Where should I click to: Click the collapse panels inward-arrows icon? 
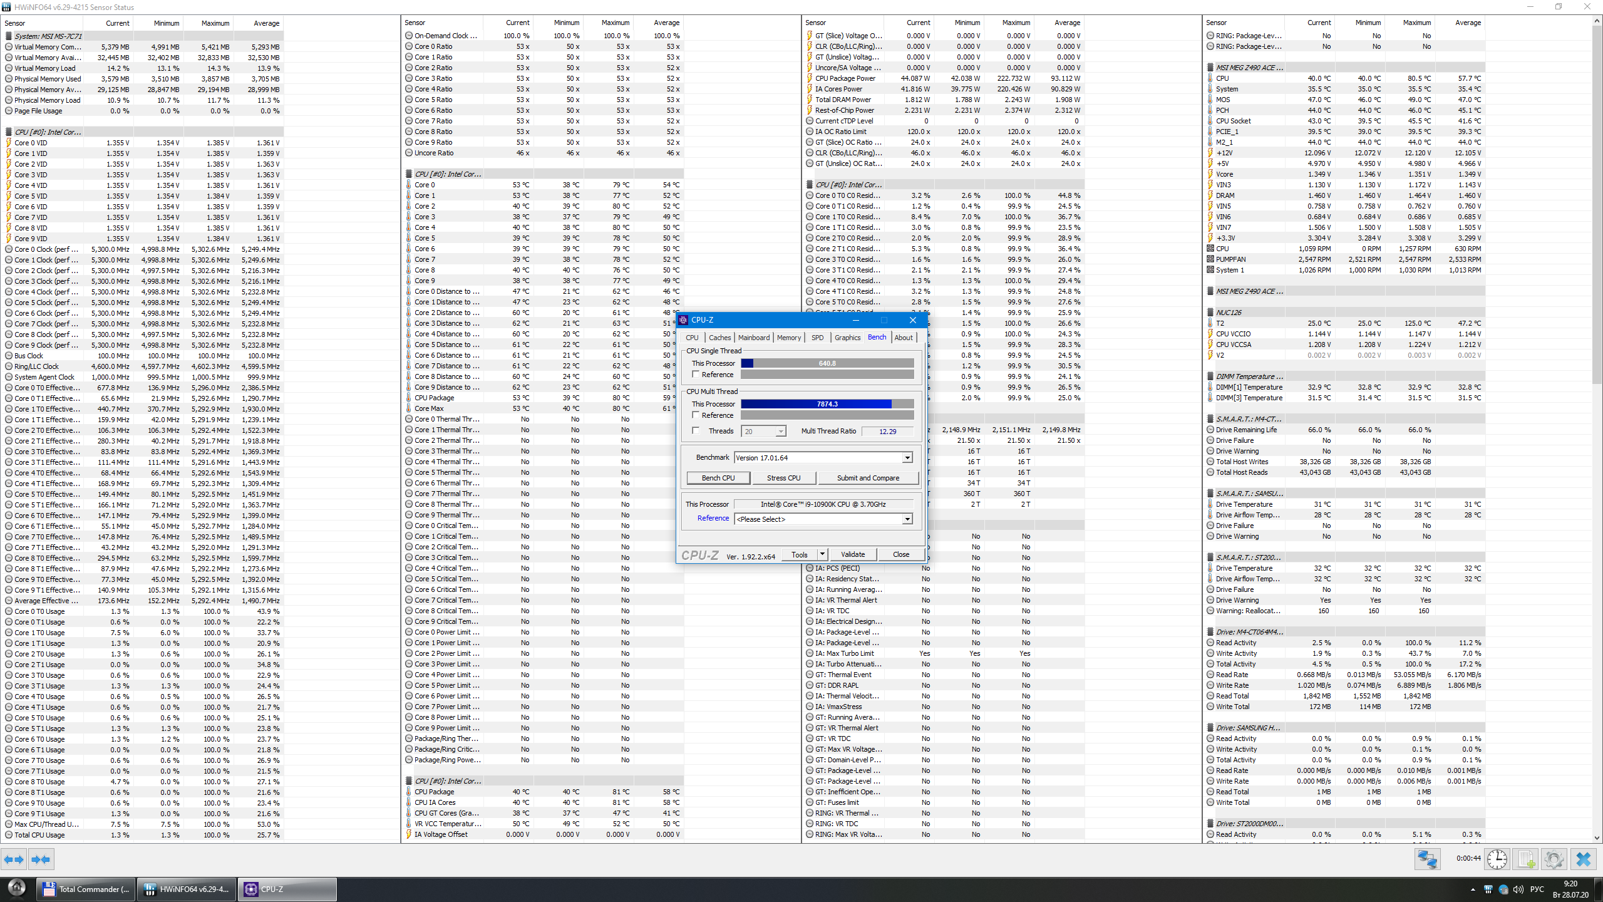pos(41,859)
